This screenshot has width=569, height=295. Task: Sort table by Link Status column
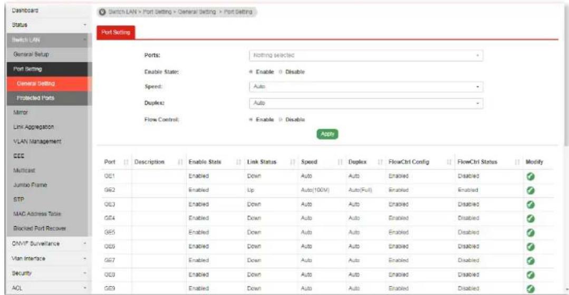[x=293, y=162]
